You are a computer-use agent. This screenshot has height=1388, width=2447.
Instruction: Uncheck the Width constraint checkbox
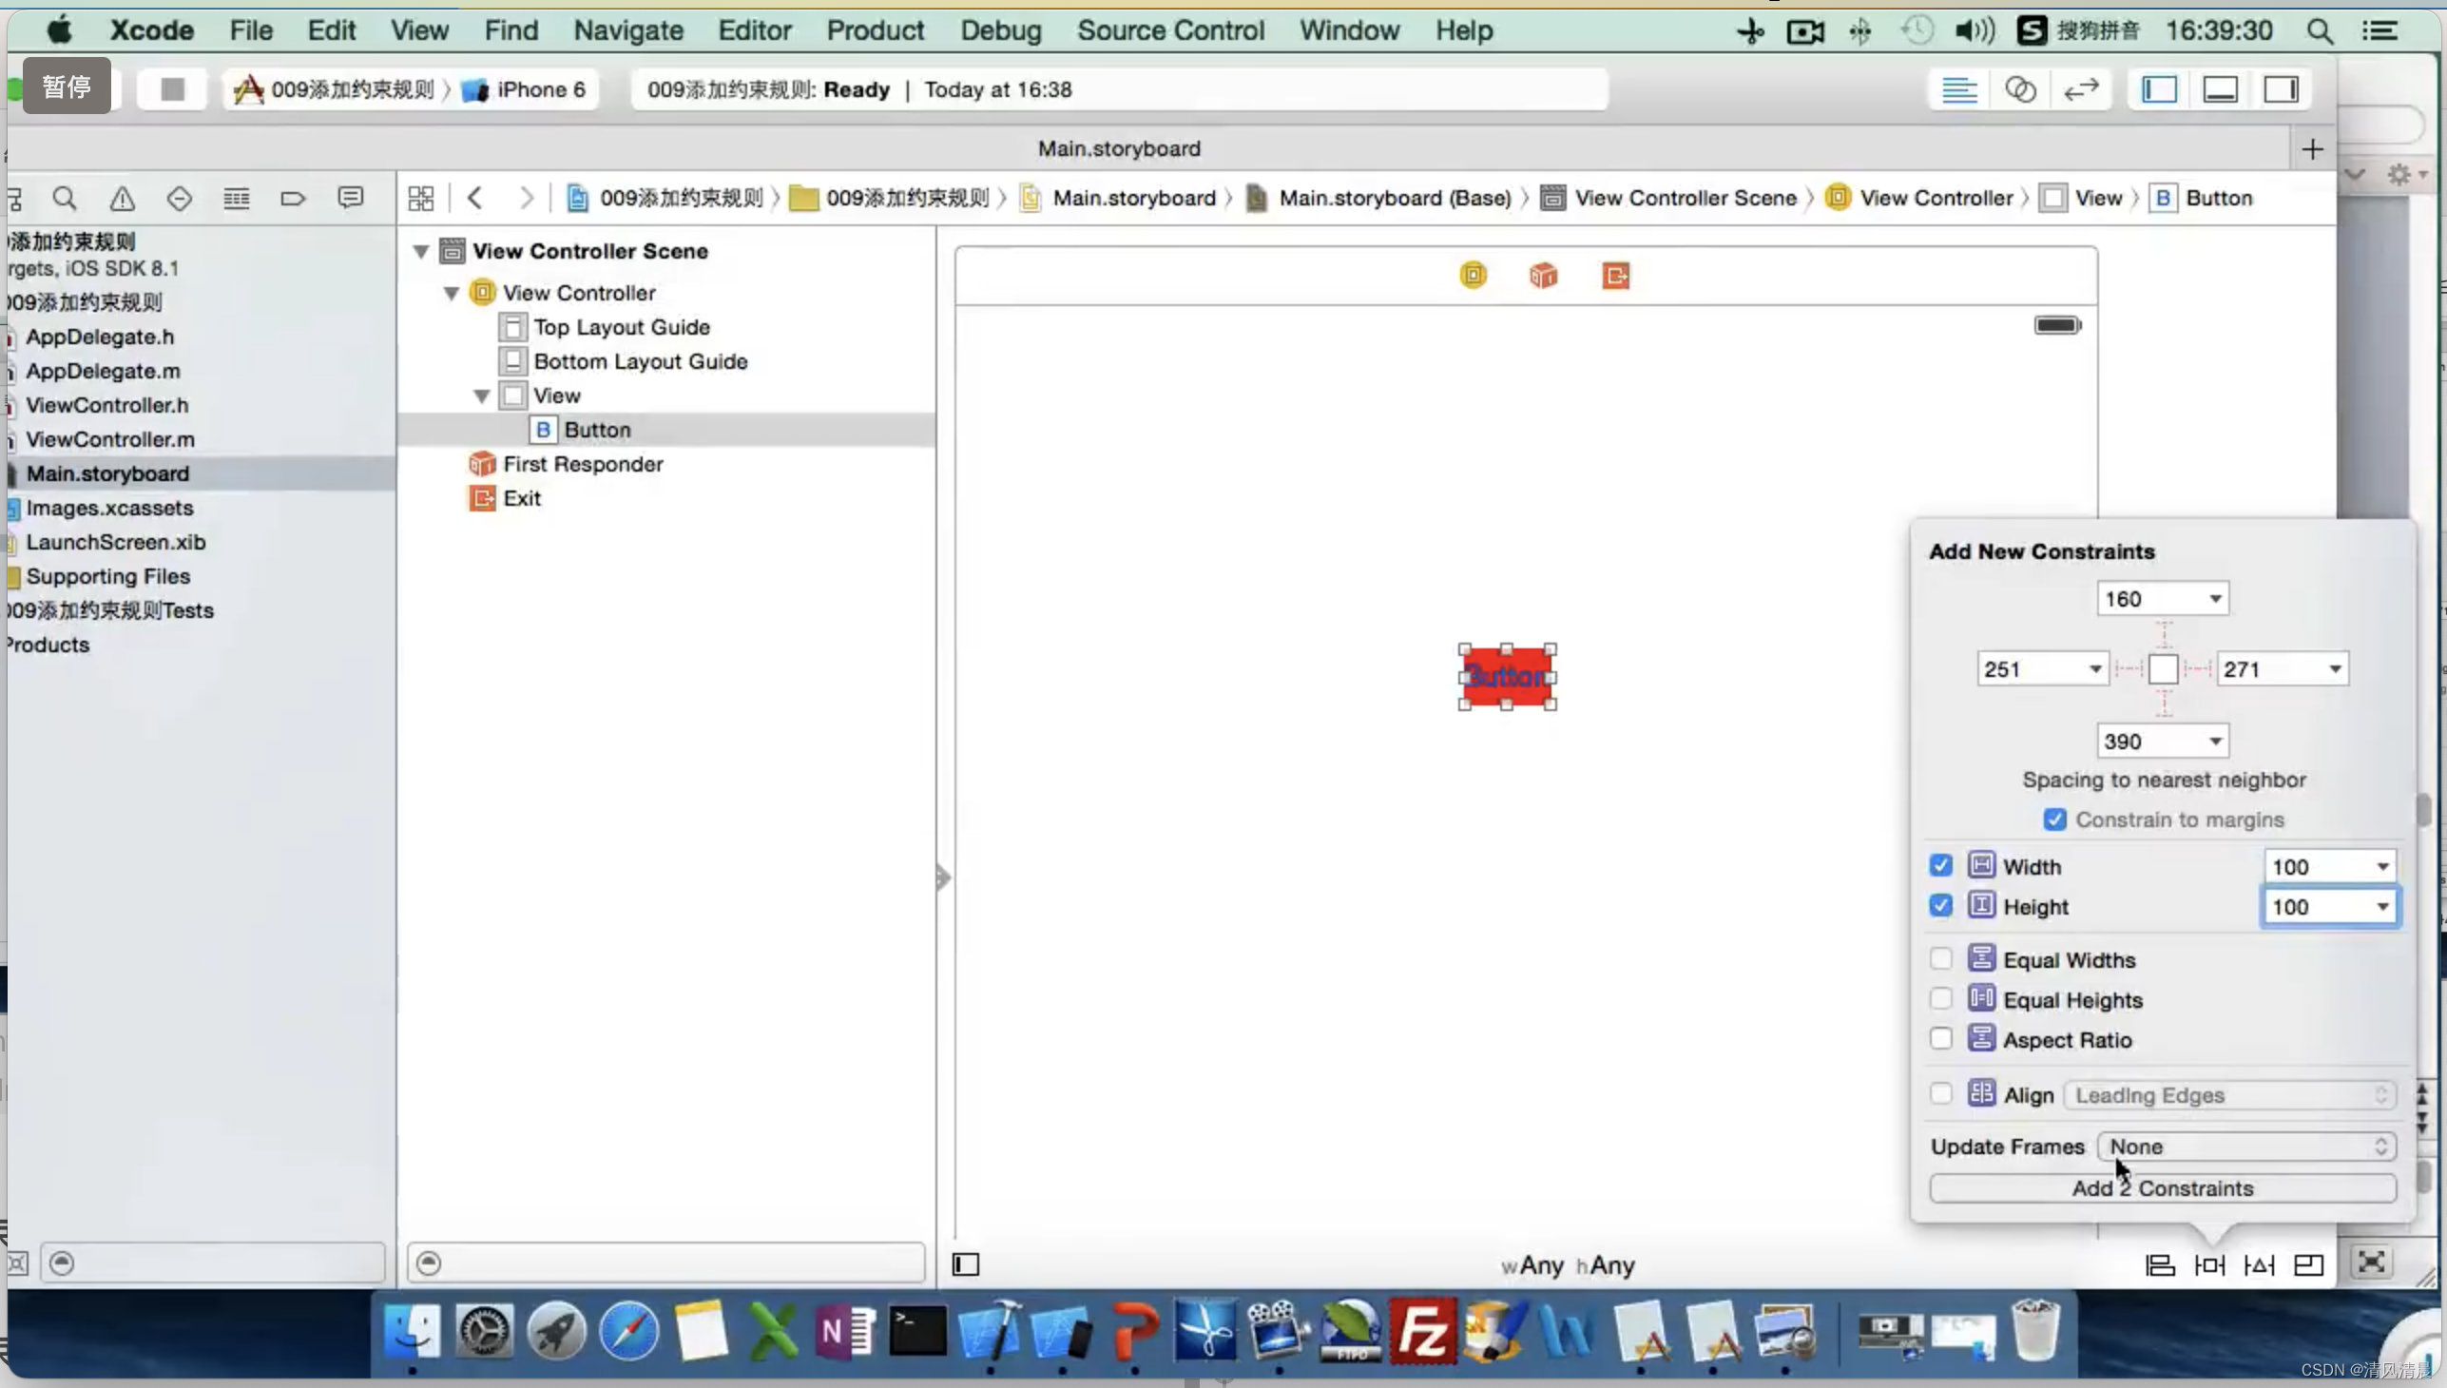point(1941,865)
